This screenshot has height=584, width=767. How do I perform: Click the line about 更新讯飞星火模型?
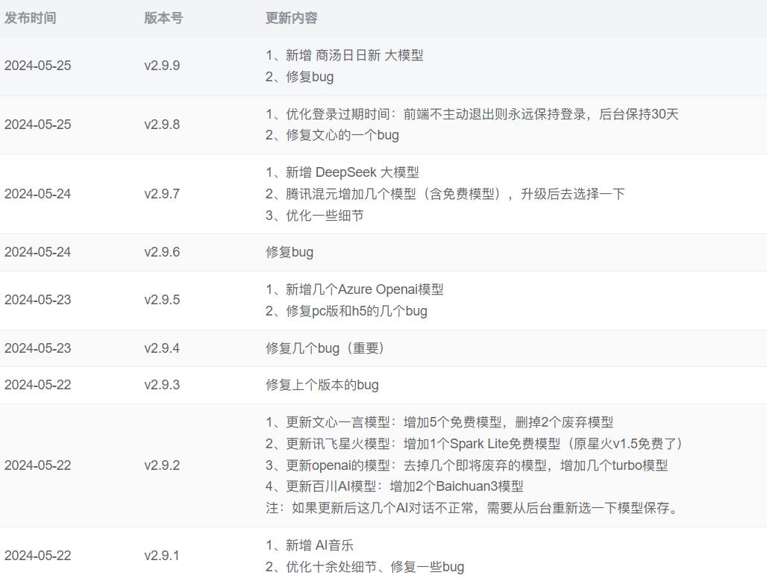[x=474, y=444]
